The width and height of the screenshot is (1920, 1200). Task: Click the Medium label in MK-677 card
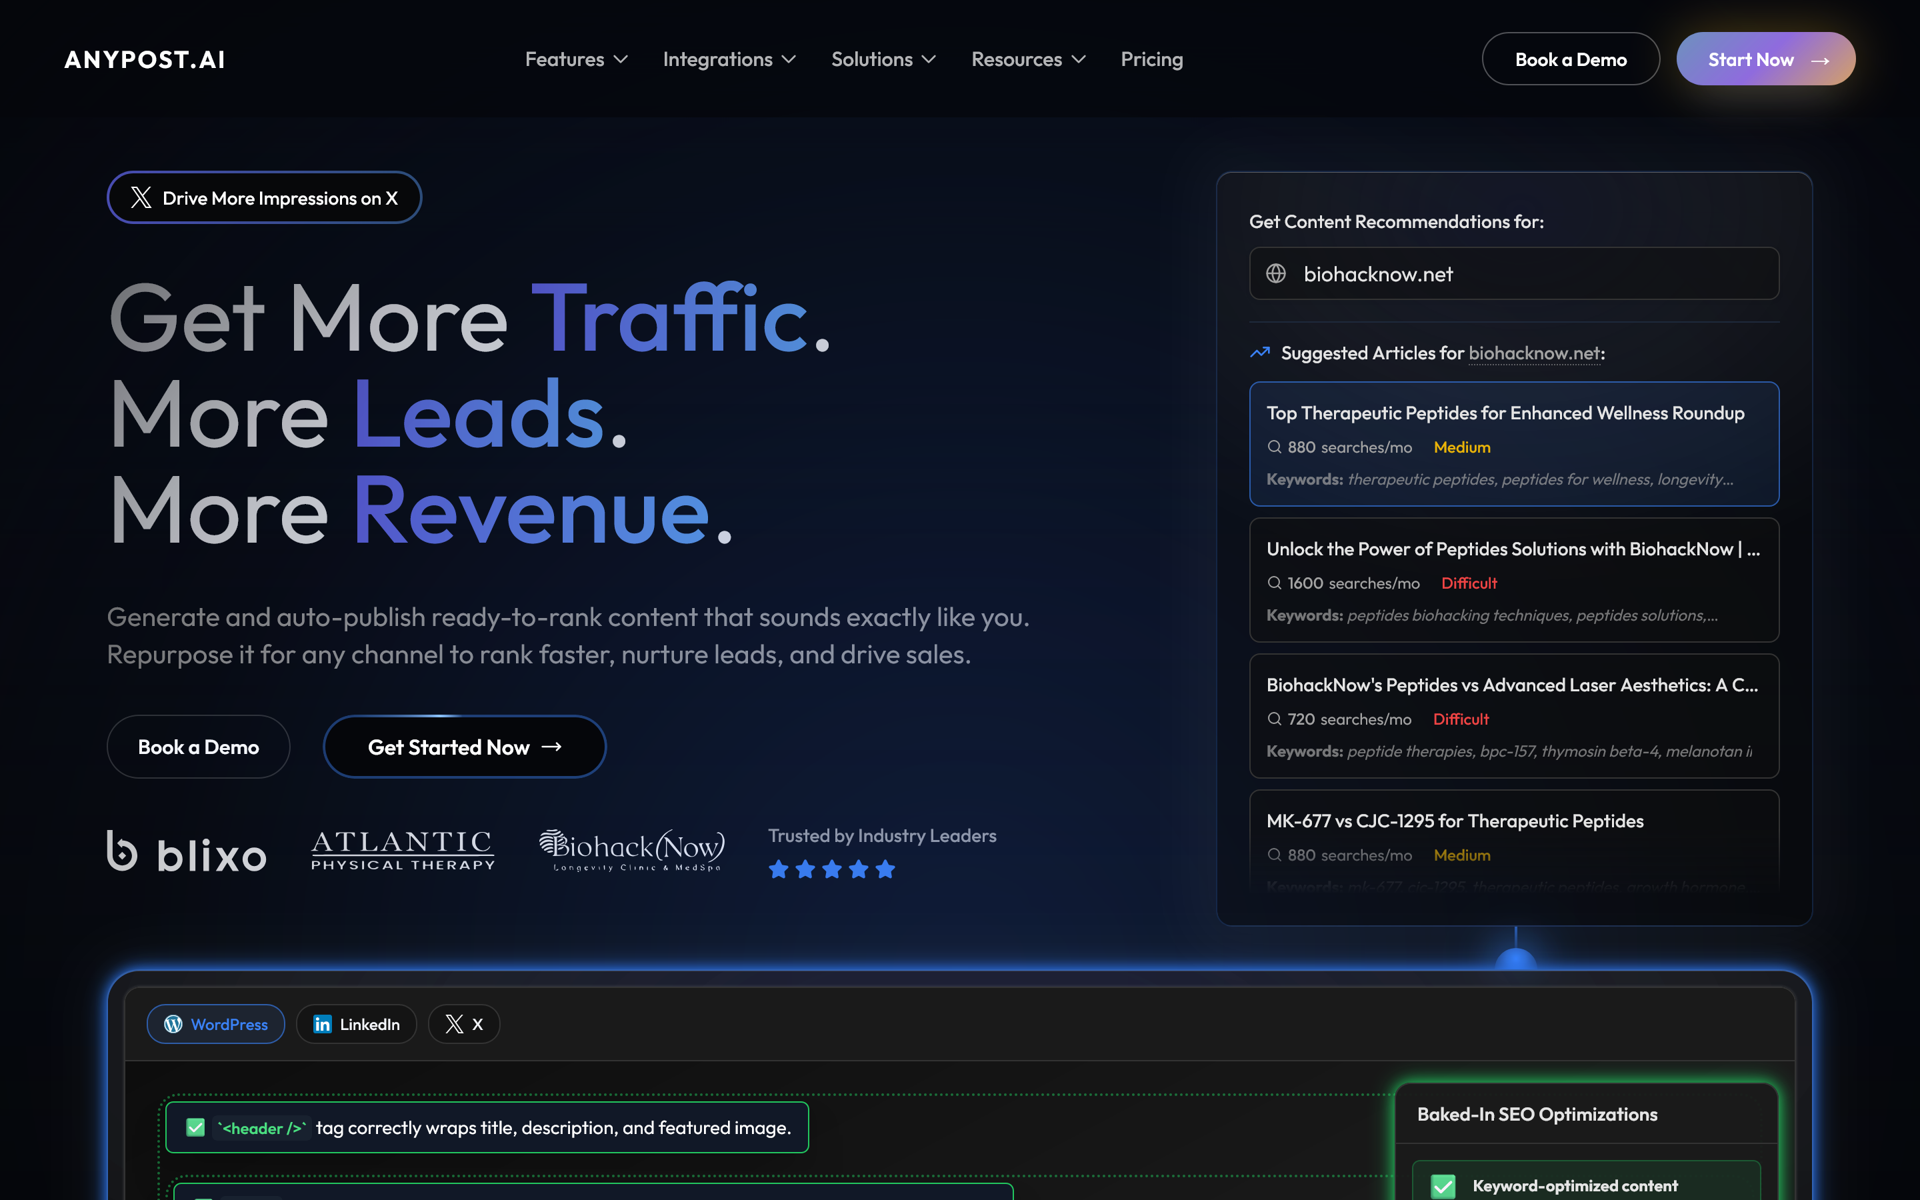click(1462, 855)
